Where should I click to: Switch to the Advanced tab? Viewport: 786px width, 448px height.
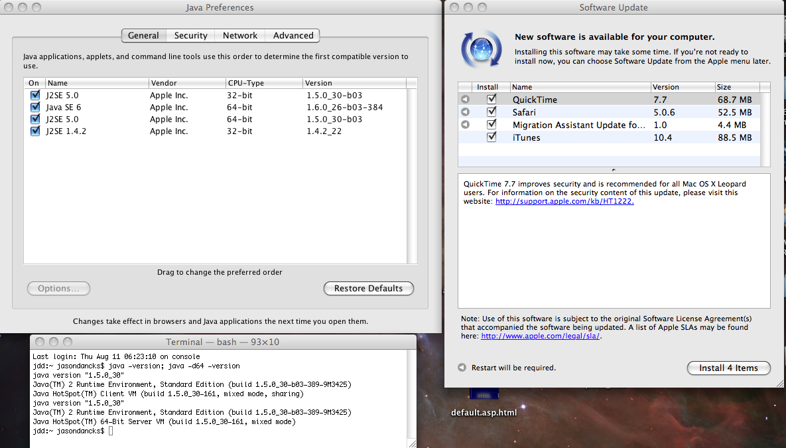click(293, 36)
